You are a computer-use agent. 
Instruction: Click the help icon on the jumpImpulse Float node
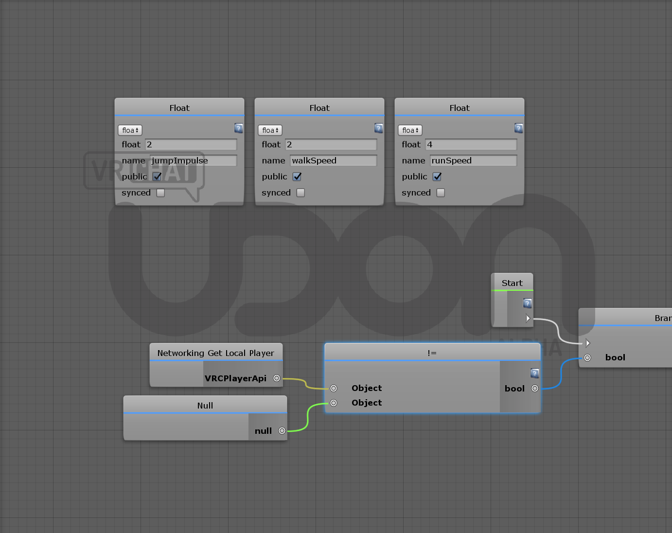pos(238,128)
